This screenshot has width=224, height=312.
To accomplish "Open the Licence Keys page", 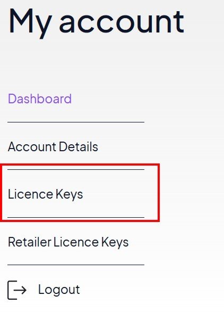I will (x=45, y=194).
